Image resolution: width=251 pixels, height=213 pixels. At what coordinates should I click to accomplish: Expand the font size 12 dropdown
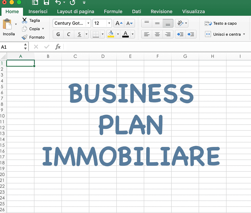[x=109, y=23]
